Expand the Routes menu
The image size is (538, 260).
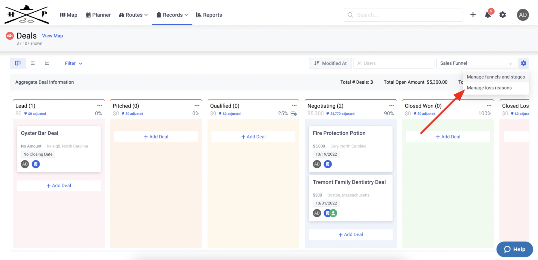(133, 15)
